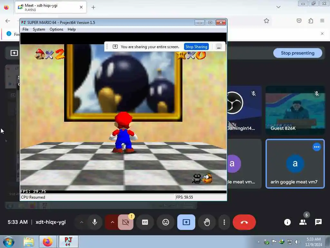Open meeting details info icon
Image resolution: width=330 pixels, height=248 pixels.
[287, 222]
